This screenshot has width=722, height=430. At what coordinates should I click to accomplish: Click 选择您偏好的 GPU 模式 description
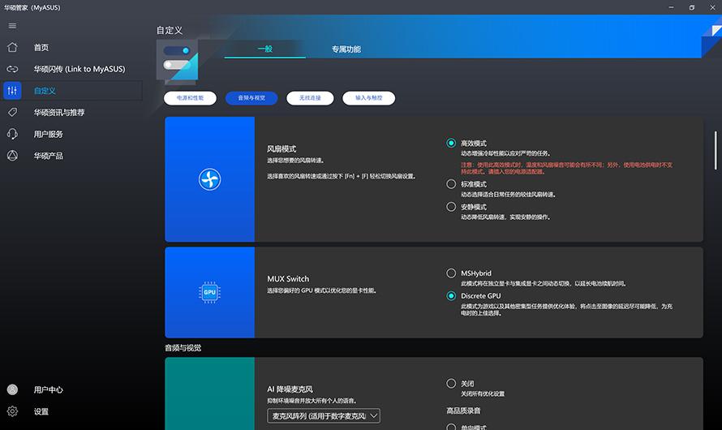(322, 290)
